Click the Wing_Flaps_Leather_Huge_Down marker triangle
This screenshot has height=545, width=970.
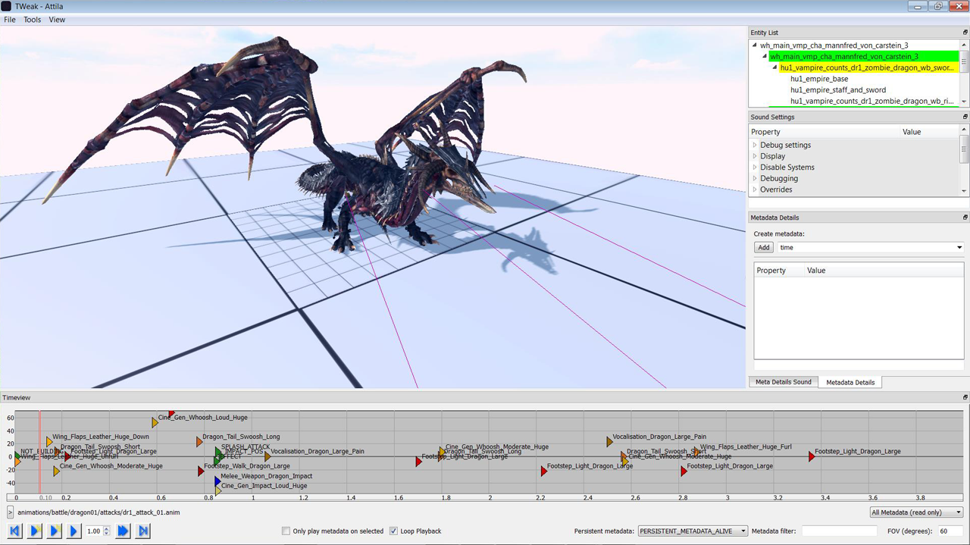(49, 441)
